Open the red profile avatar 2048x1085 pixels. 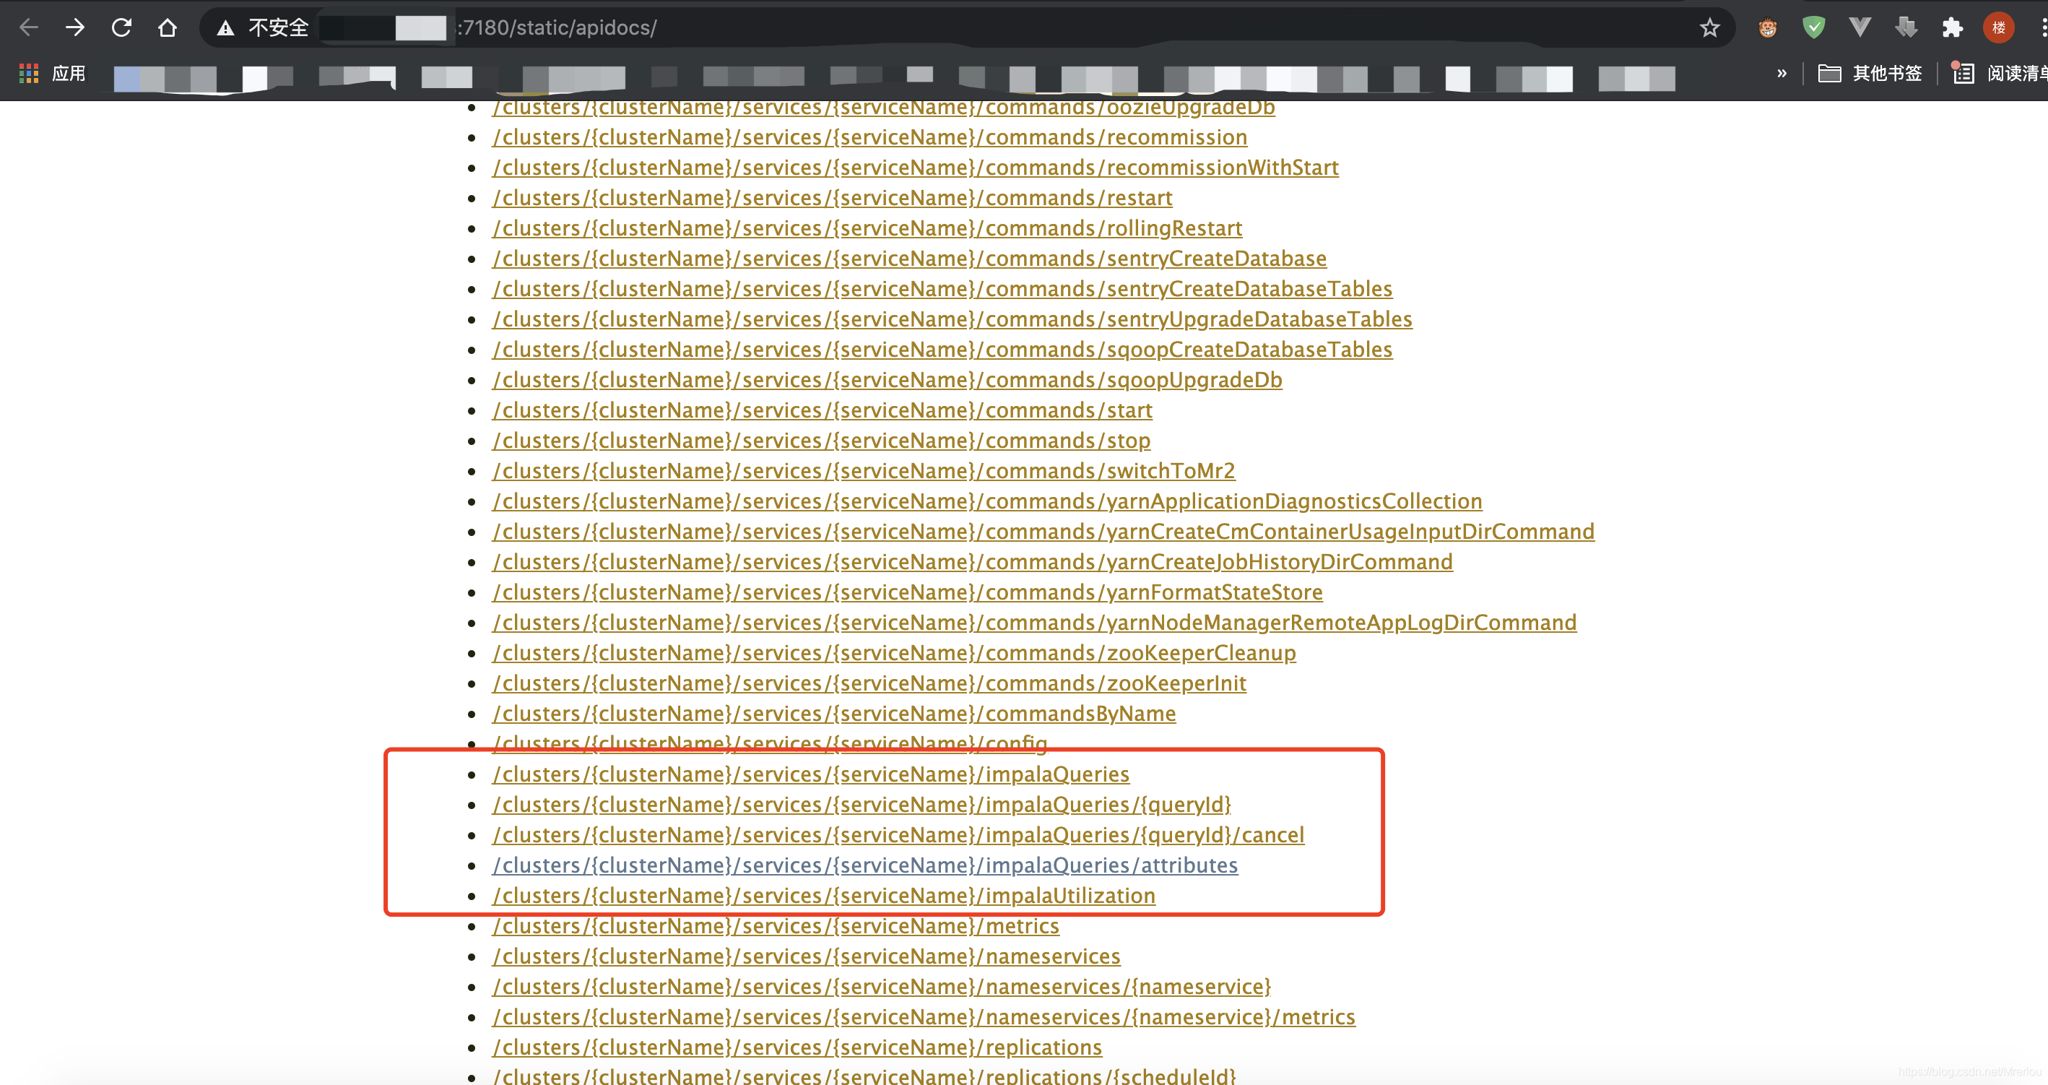pyautogui.click(x=1998, y=29)
